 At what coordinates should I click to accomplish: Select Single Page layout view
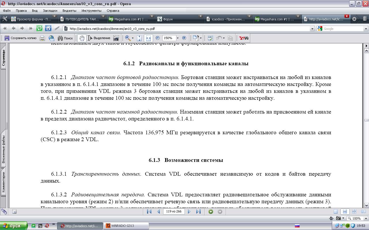(336, 212)
